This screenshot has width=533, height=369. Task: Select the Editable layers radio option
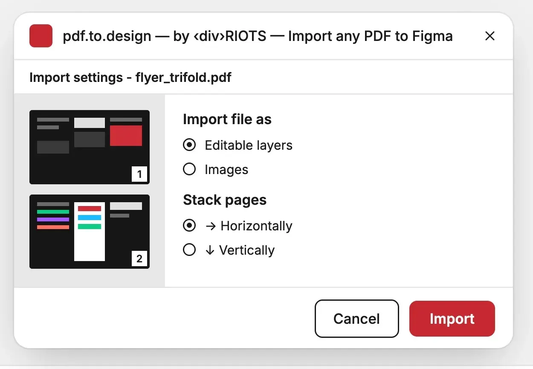coord(189,145)
